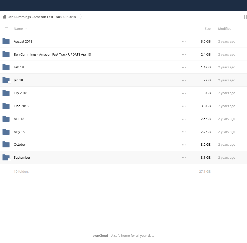Click folder icon for May 18
The image size is (247, 243).
pyautogui.click(x=6, y=132)
